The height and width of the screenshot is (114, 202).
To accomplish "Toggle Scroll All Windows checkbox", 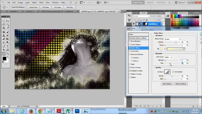I will click(11, 7).
